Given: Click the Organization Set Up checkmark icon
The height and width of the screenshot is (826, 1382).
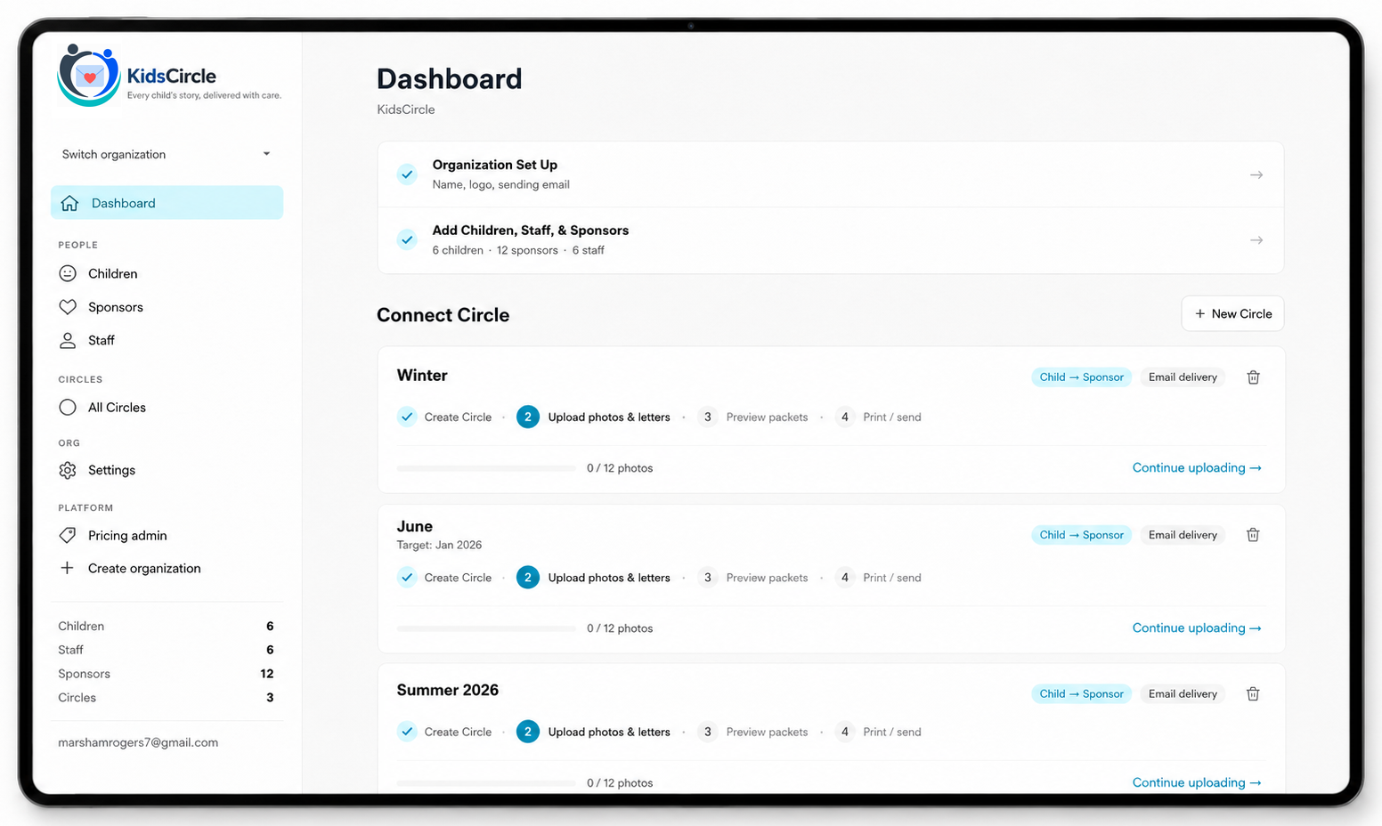Looking at the screenshot, I should pyautogui.click(x=407, y=174).
